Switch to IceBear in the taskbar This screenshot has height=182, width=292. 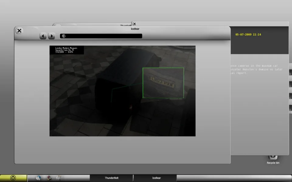pos(156,178)
